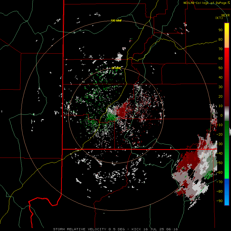Click the -90 scale value
231x231 pixels.
[x=219, y=201]
